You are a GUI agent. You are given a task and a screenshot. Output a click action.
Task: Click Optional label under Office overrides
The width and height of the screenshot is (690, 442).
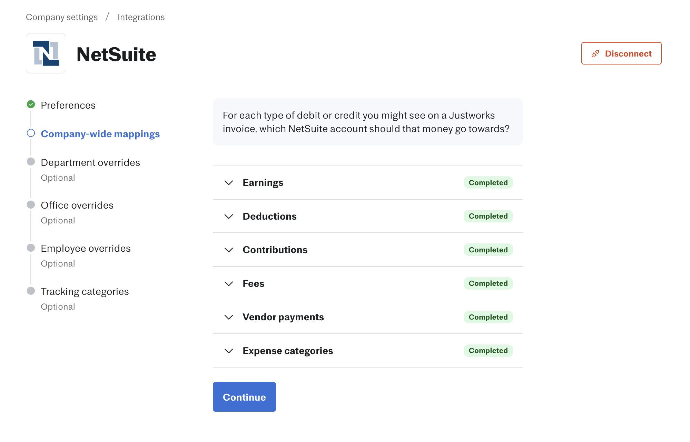58,221
